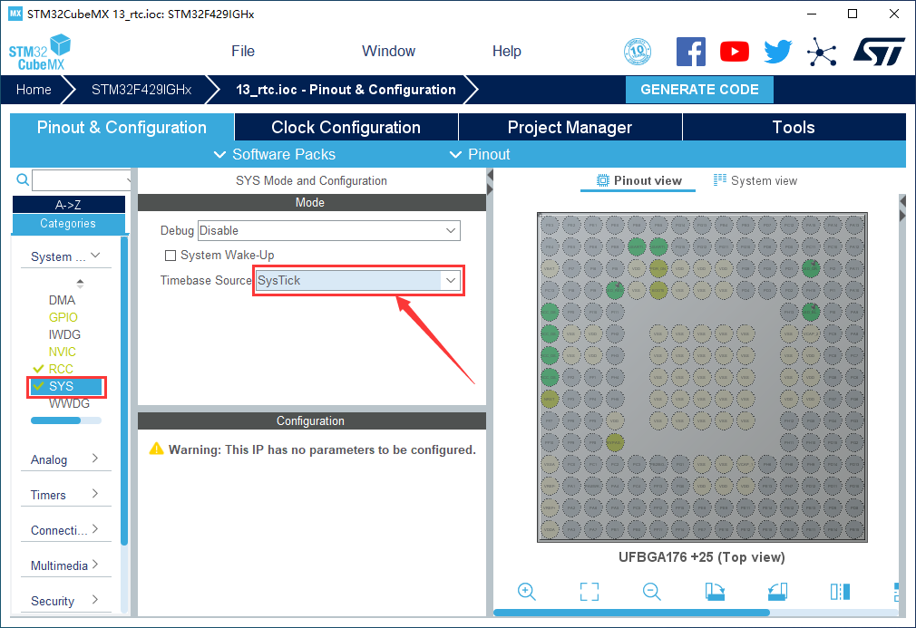Rotate the chip clockwise
This screenshot has width=916, height=628.
click(x=715, y=592)
